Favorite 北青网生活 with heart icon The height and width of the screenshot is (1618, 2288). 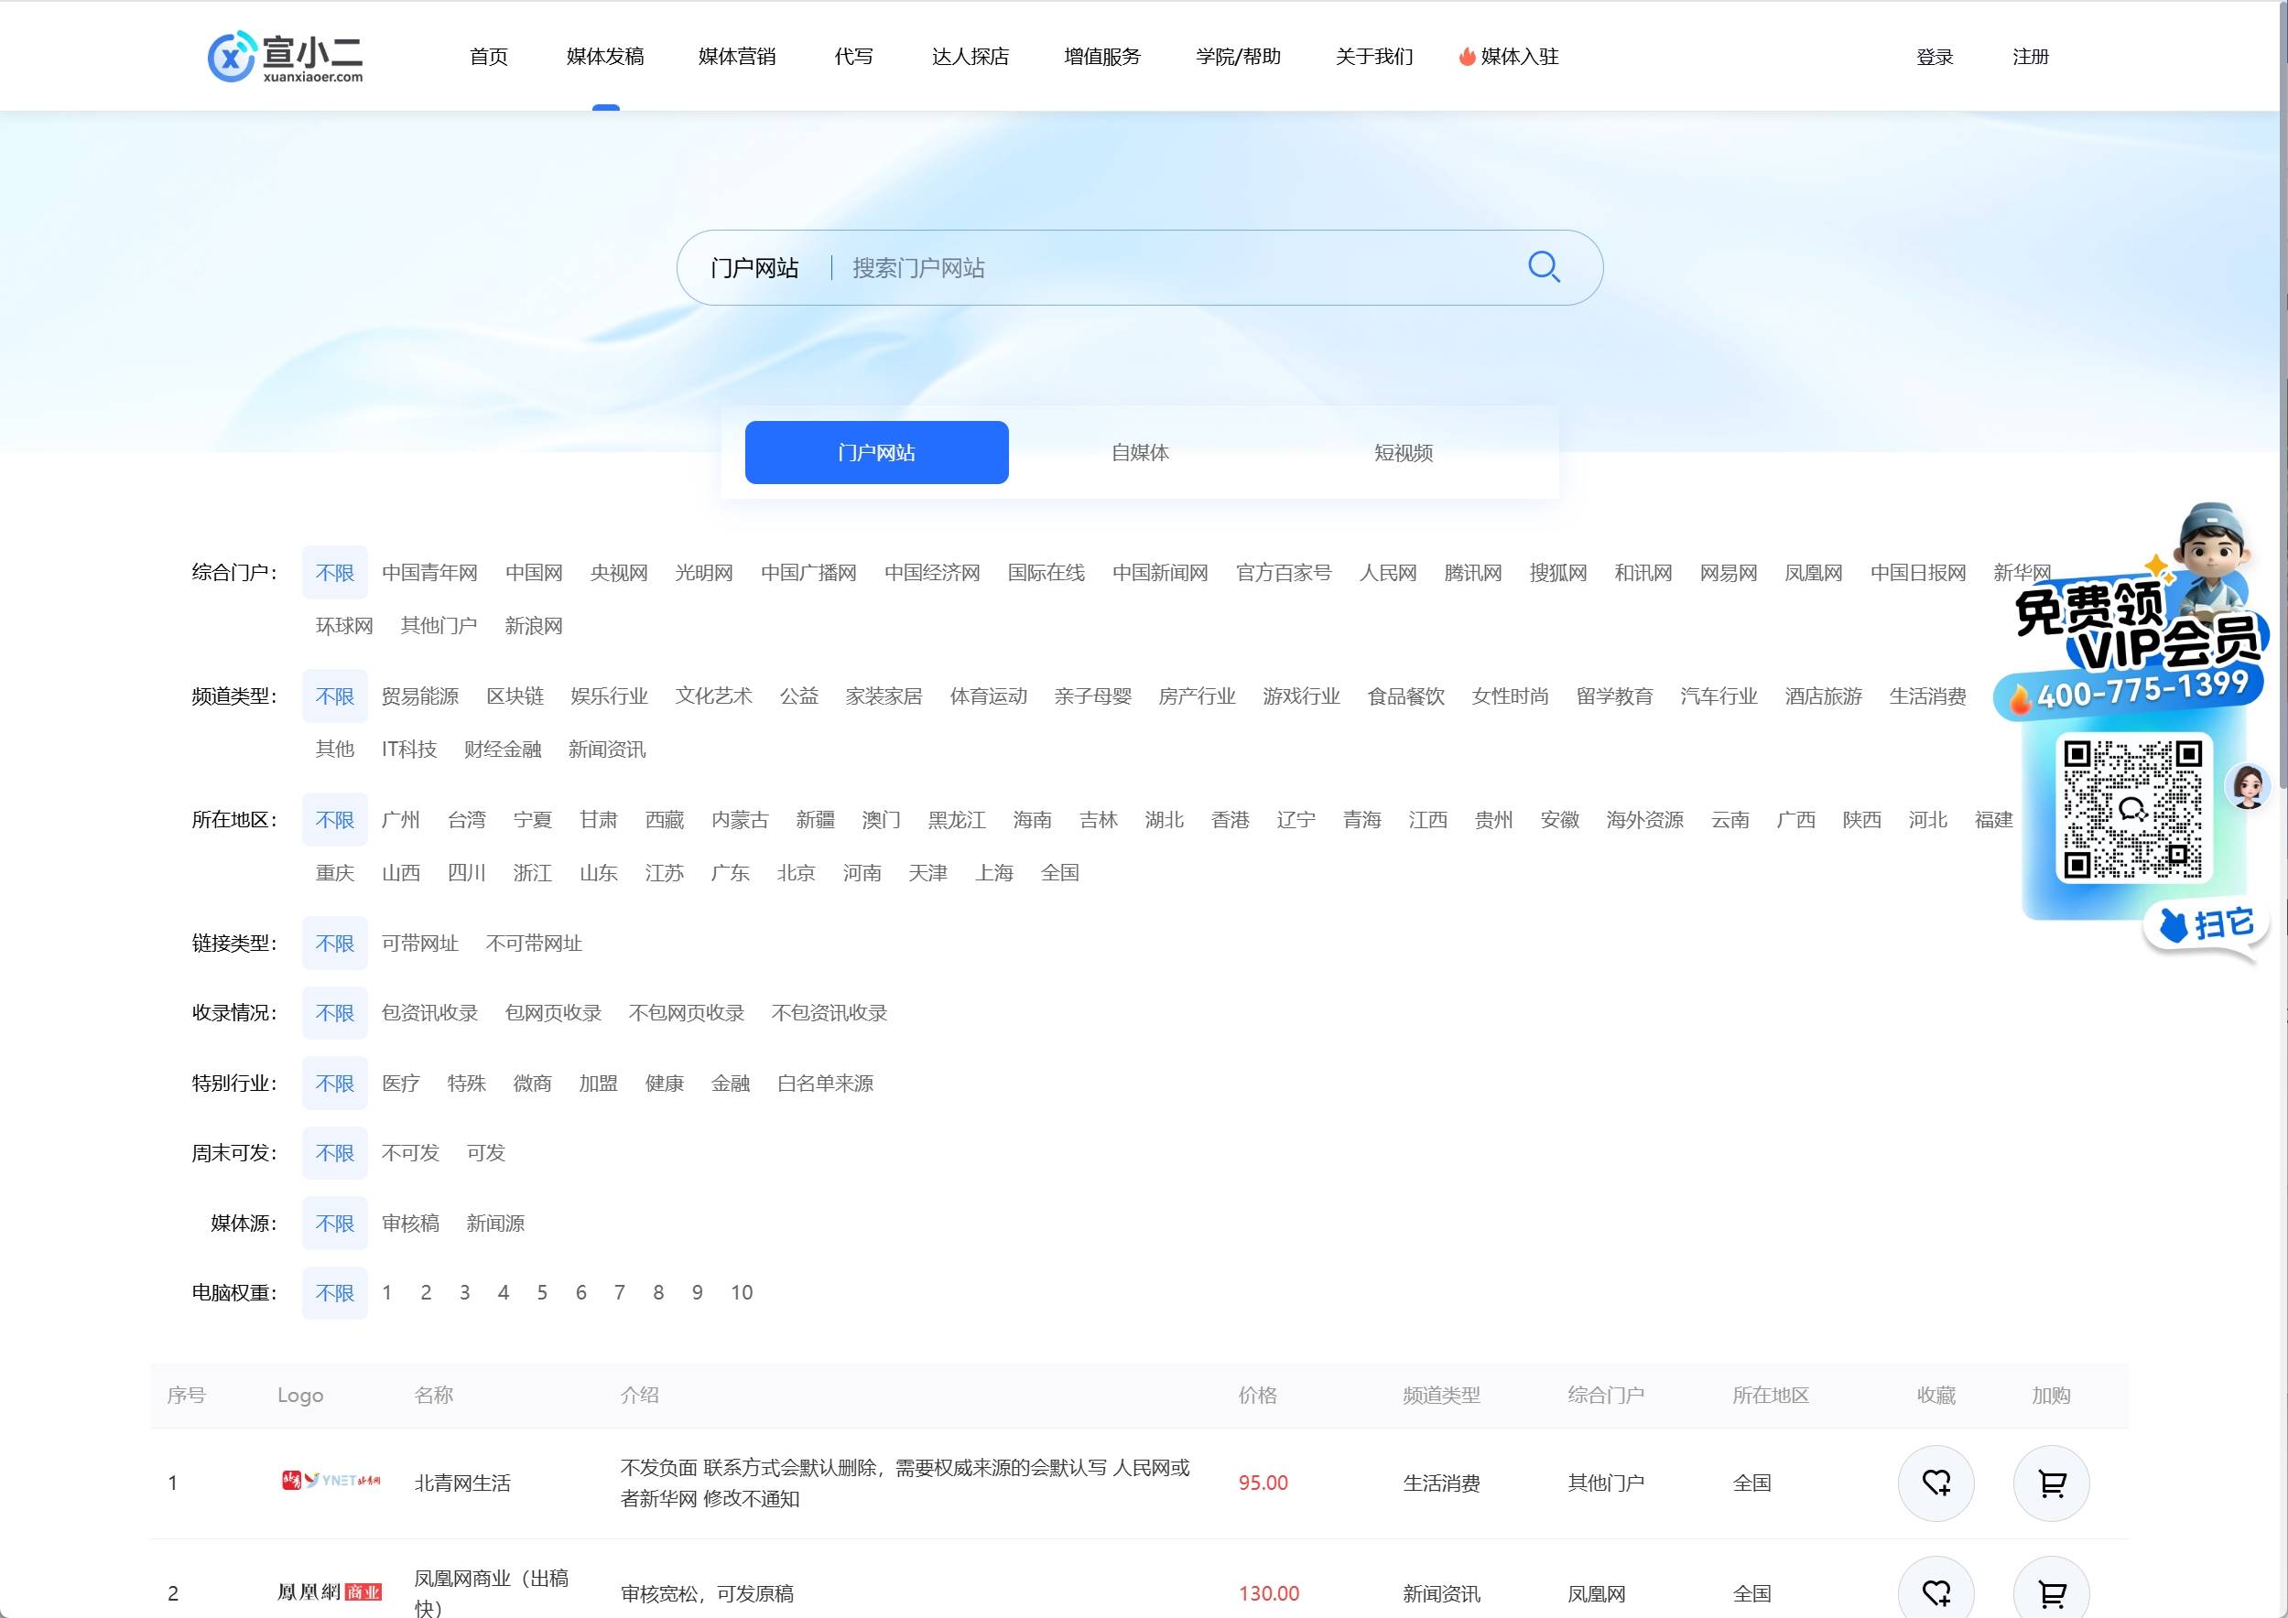tap(1936, 1483)
